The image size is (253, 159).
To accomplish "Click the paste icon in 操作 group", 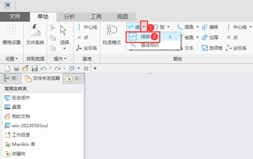I will point(53,48).
